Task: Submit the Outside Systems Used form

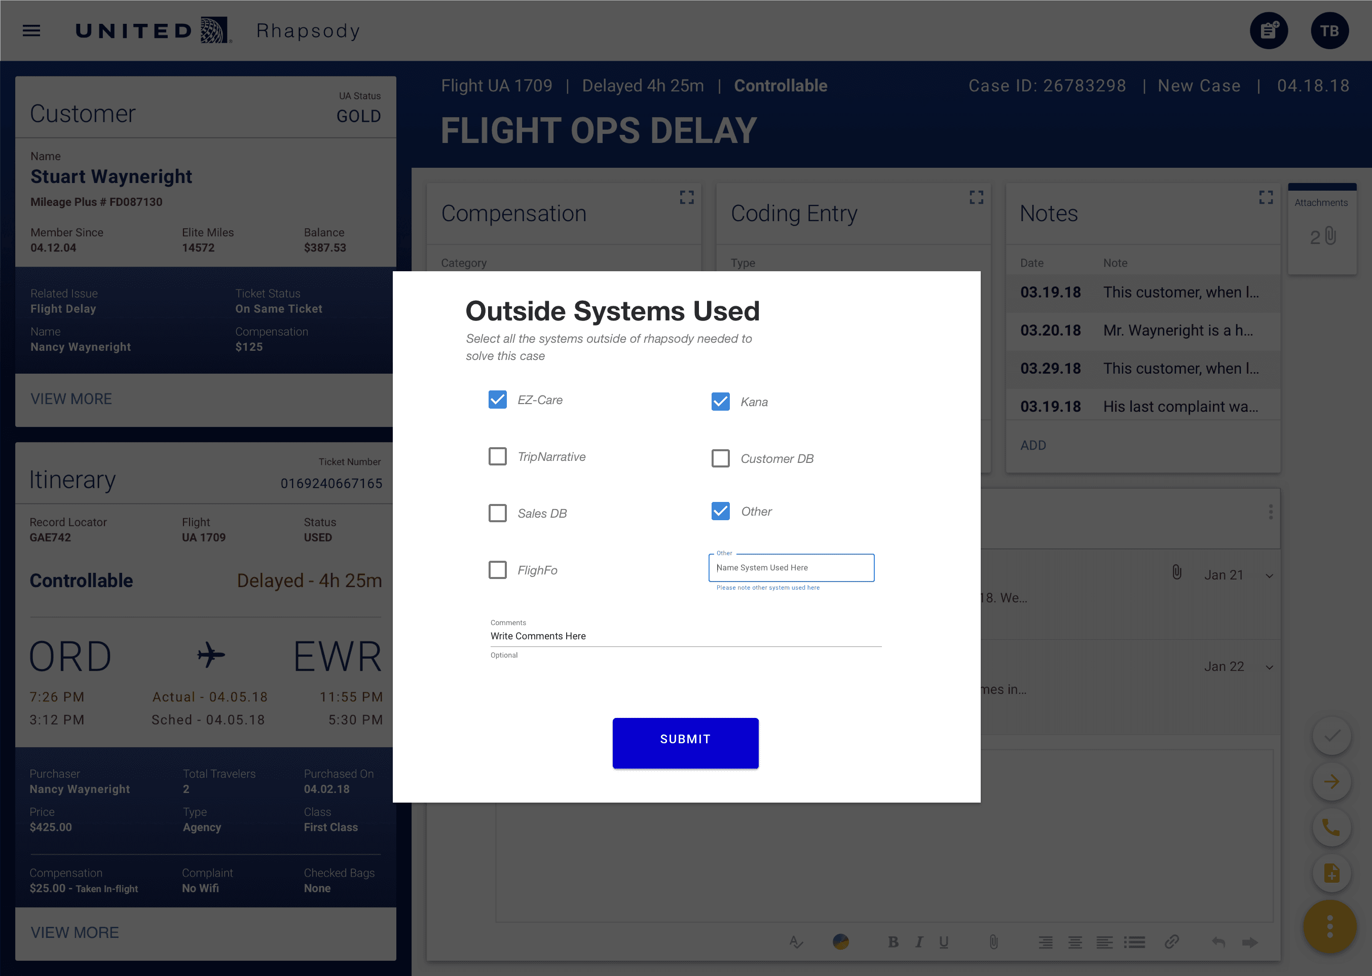Action: [x=685, y=742]
